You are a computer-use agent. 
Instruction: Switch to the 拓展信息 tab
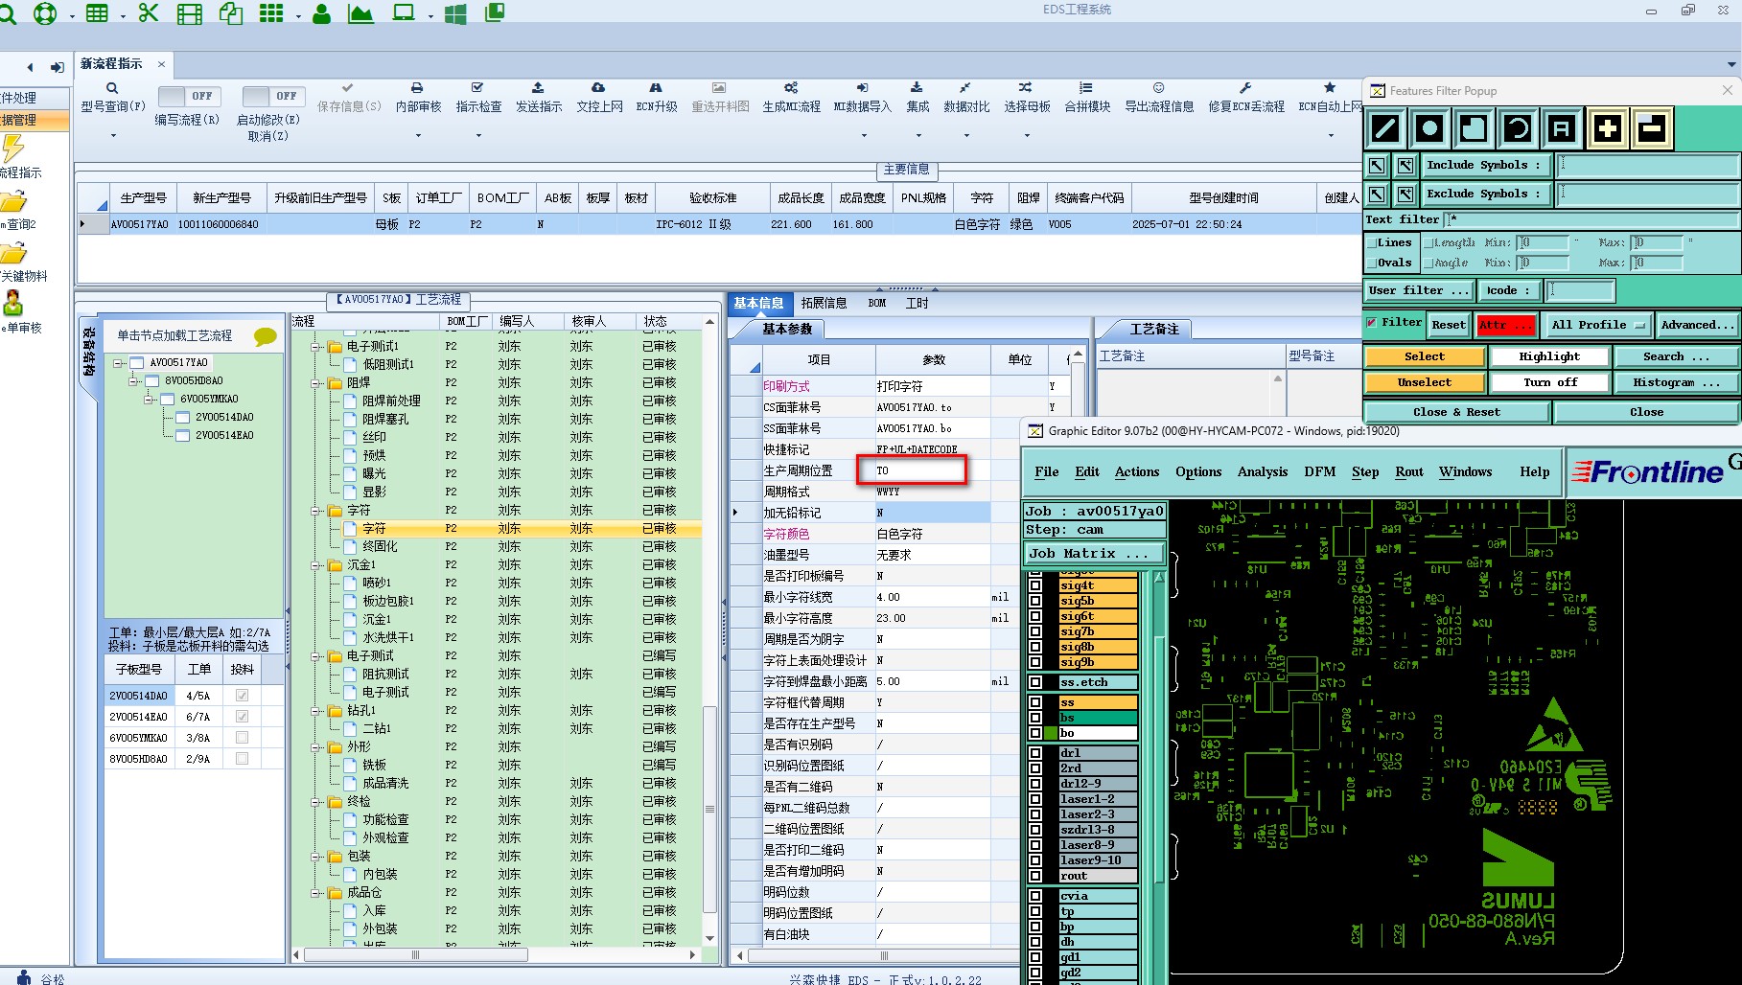pyautogui.click(x=824, y=303)
